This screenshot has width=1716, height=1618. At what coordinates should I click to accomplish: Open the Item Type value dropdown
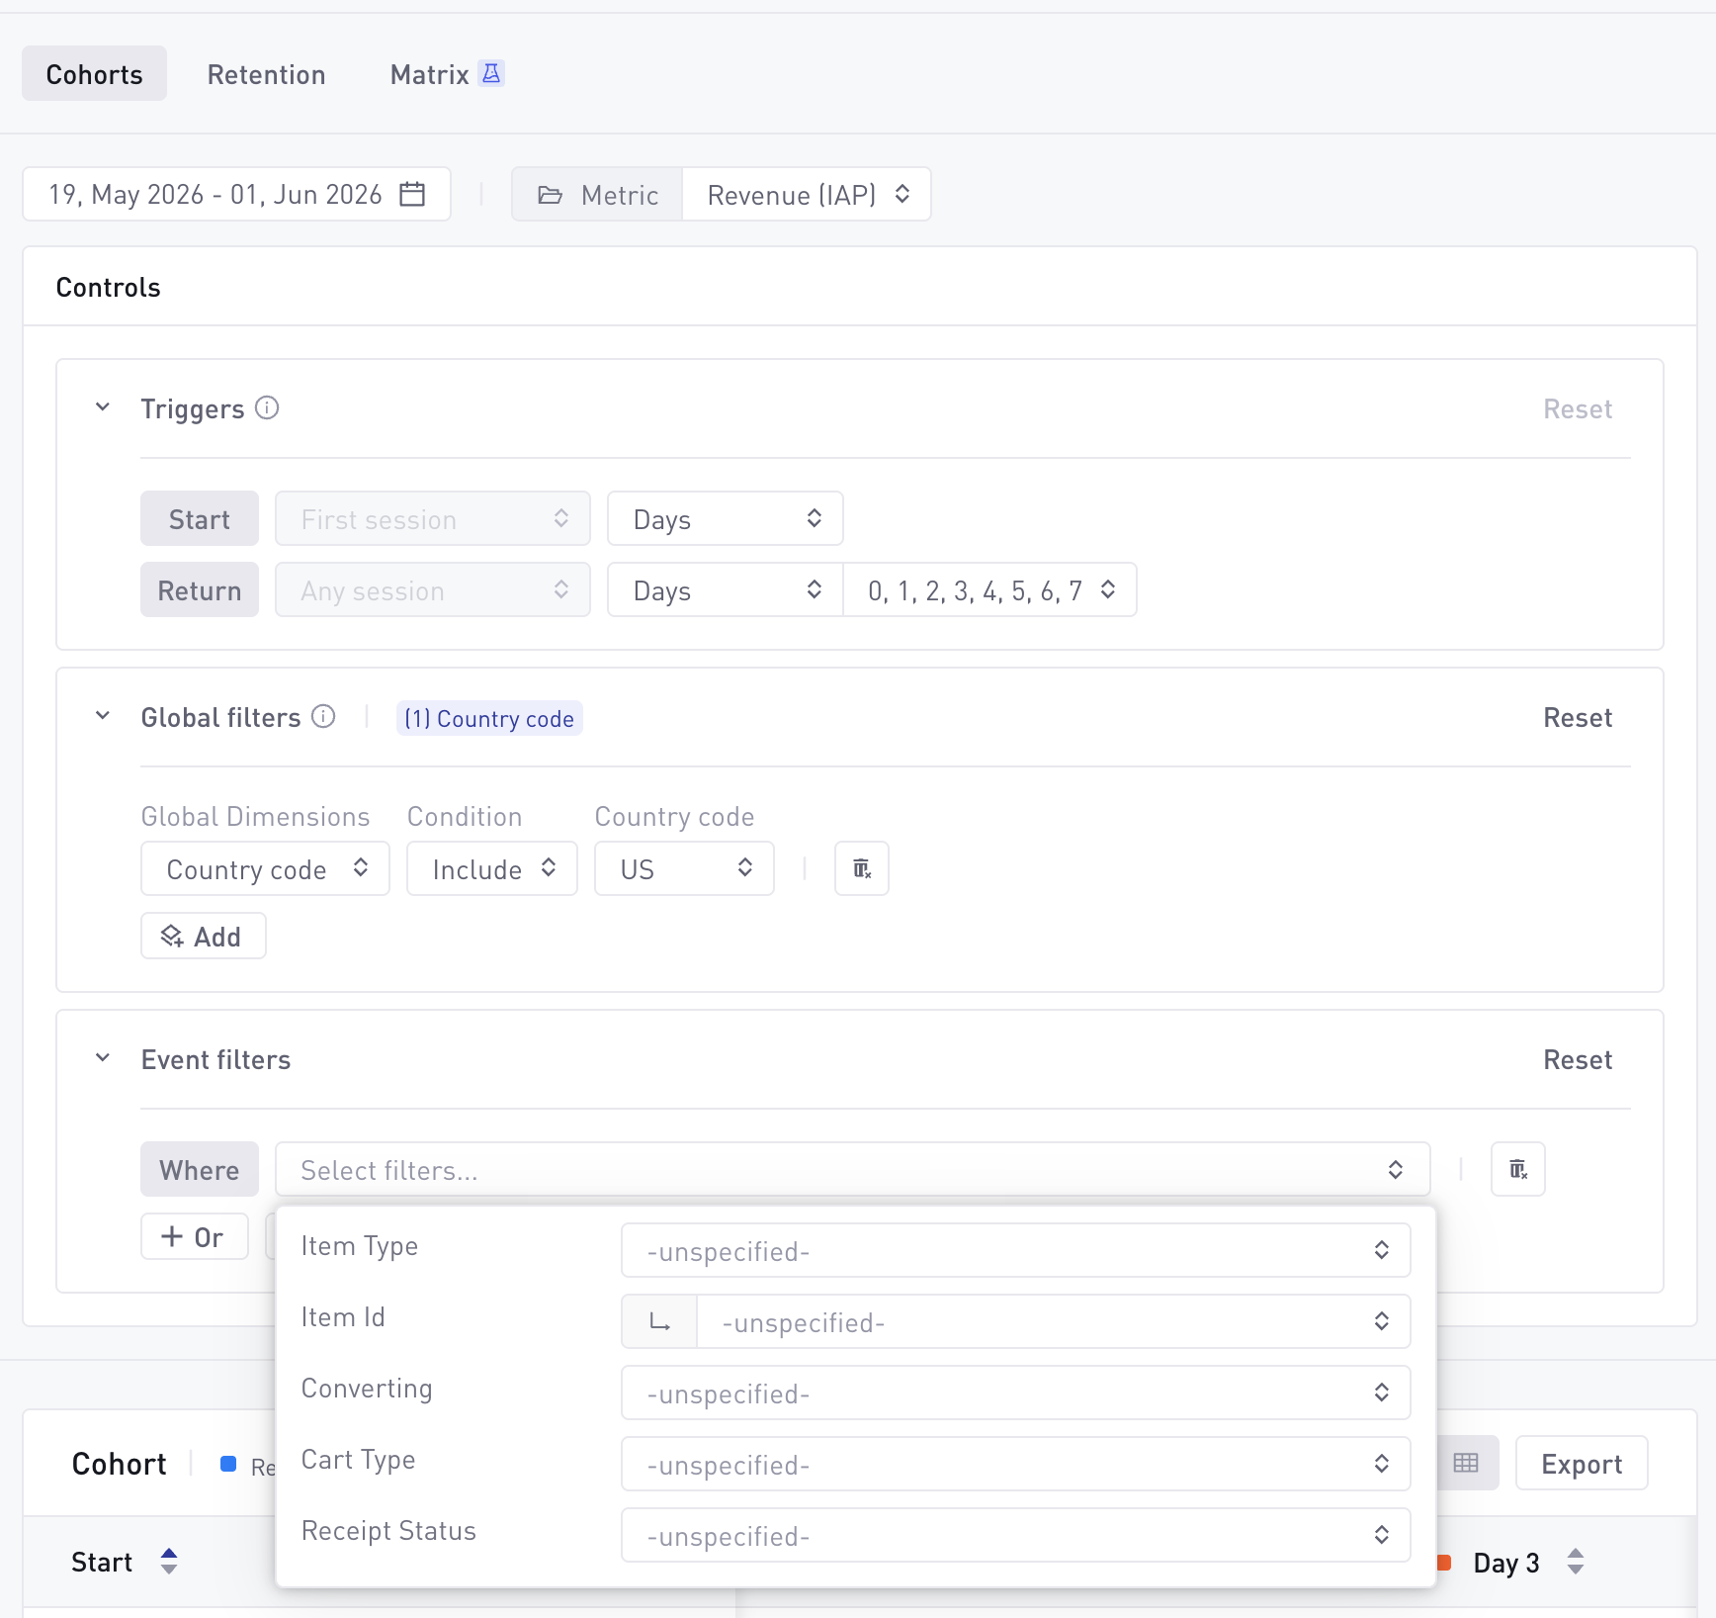point(1015,1250)
